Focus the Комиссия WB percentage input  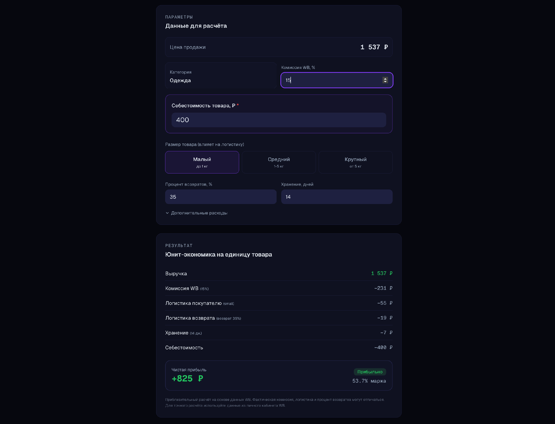pyautogui.click(x=337, y=80)
